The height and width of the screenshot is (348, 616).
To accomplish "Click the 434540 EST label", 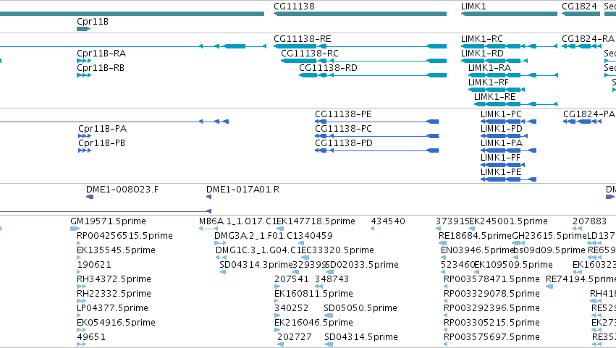I will coord(388,221).
